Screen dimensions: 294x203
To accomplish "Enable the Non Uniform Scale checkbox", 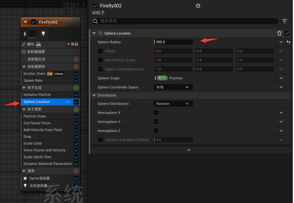I will pyautogui.click(x=100, y=60).
